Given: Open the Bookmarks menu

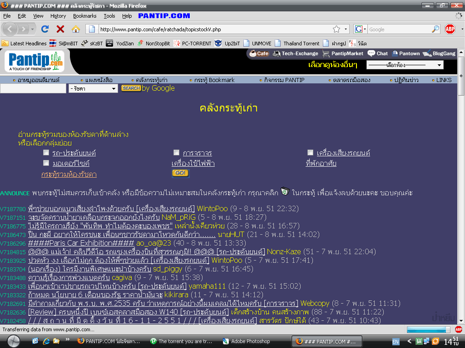Looking at the screenshot, I should coord(84,16).
